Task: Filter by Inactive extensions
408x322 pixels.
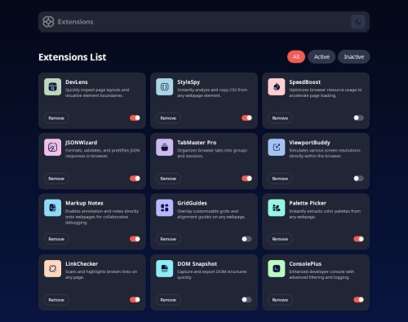Action: pyautogui.click(x=354, y=57)
